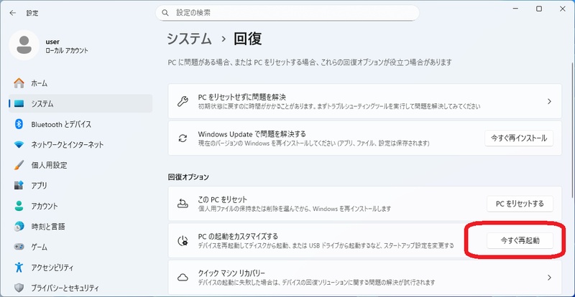Click the refresh icon beside Windows Update

(183, 138)
